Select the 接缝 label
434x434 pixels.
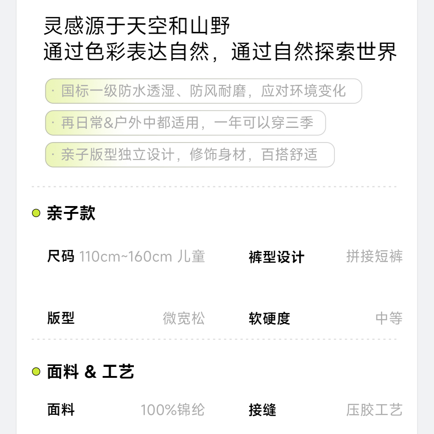(262, 410)
